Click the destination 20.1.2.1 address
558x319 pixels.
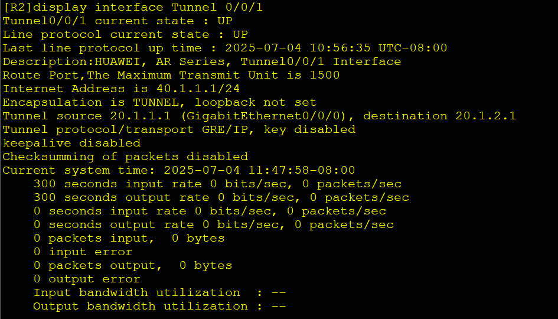[x=486, y=116]
